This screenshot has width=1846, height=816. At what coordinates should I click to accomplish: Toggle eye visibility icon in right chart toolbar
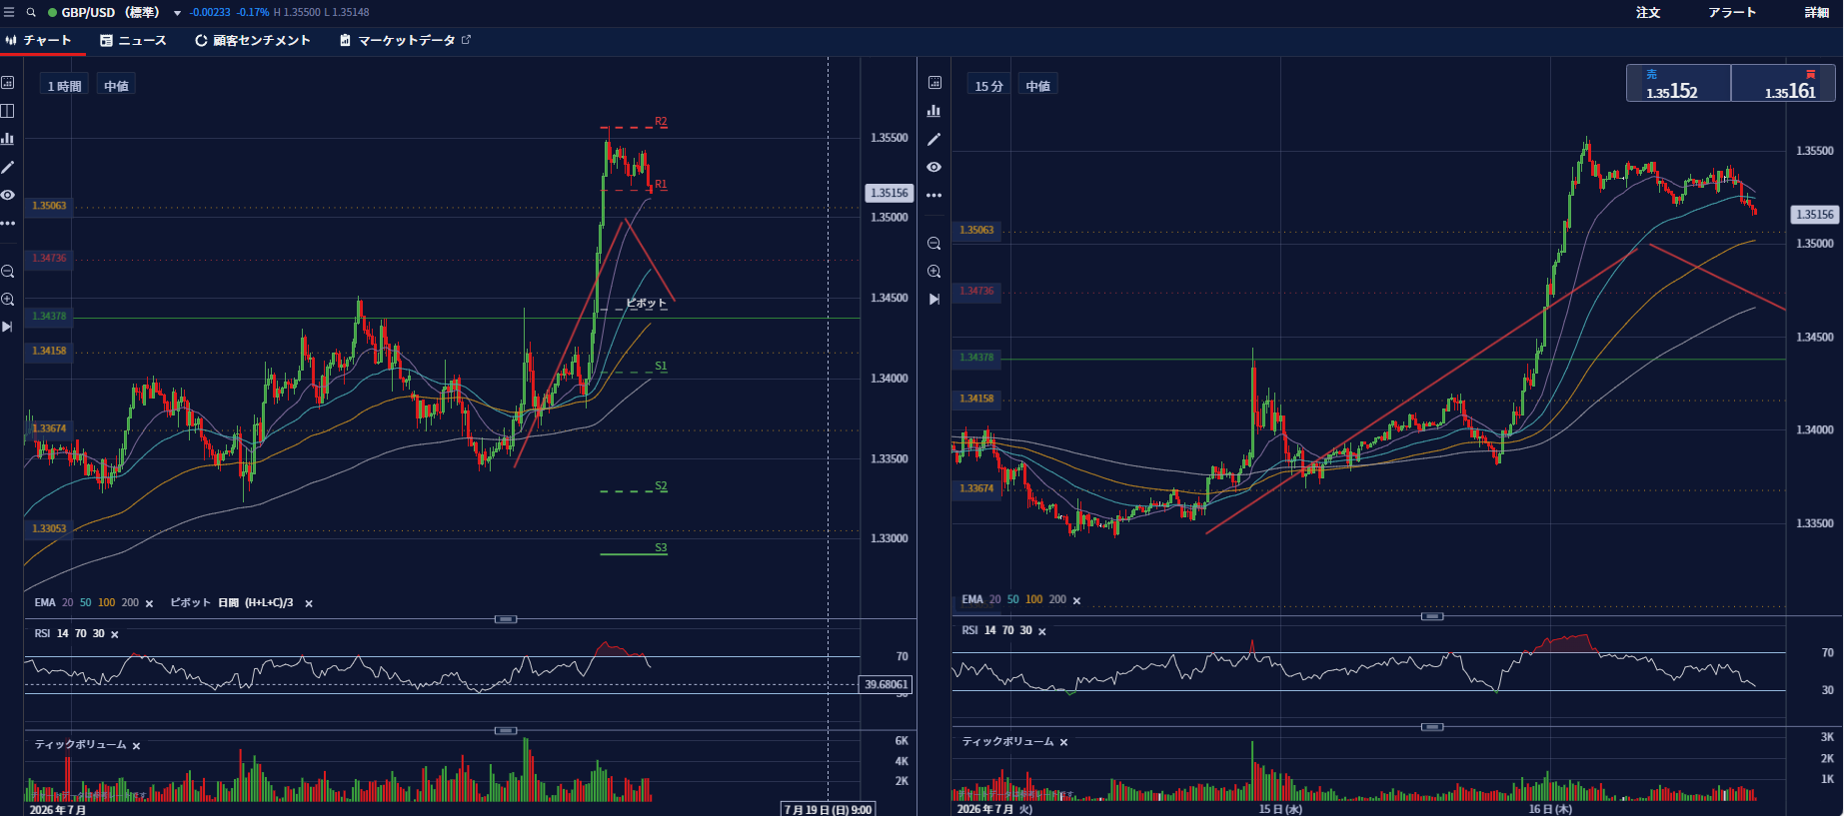[934, 167]
